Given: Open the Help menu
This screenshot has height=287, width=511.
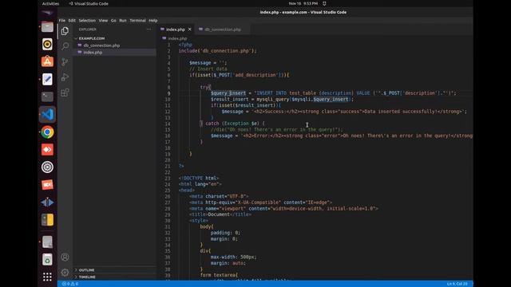Looking at the screenshot, I should click(153, 21).
